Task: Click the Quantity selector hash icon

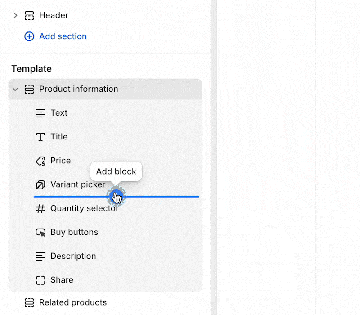Action: (40, 209)
